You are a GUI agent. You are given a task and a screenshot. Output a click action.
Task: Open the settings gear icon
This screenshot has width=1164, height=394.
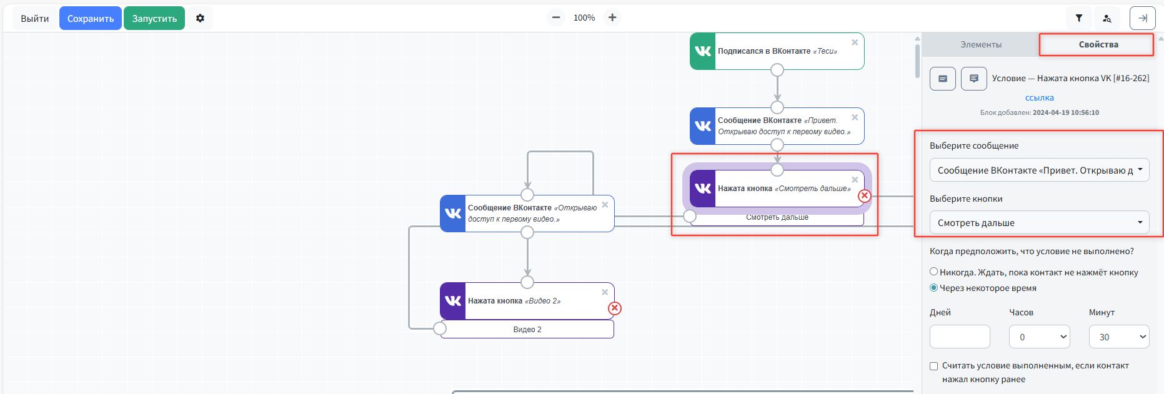[x=200, y=18]
